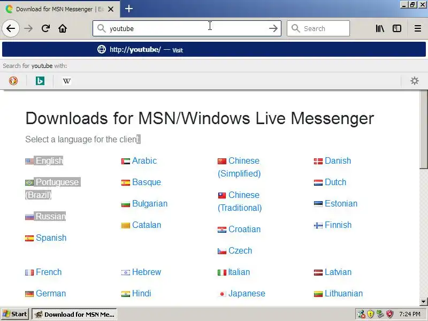428x321 pixels.
Task: Reload the current page
Action: click(45, 28)
